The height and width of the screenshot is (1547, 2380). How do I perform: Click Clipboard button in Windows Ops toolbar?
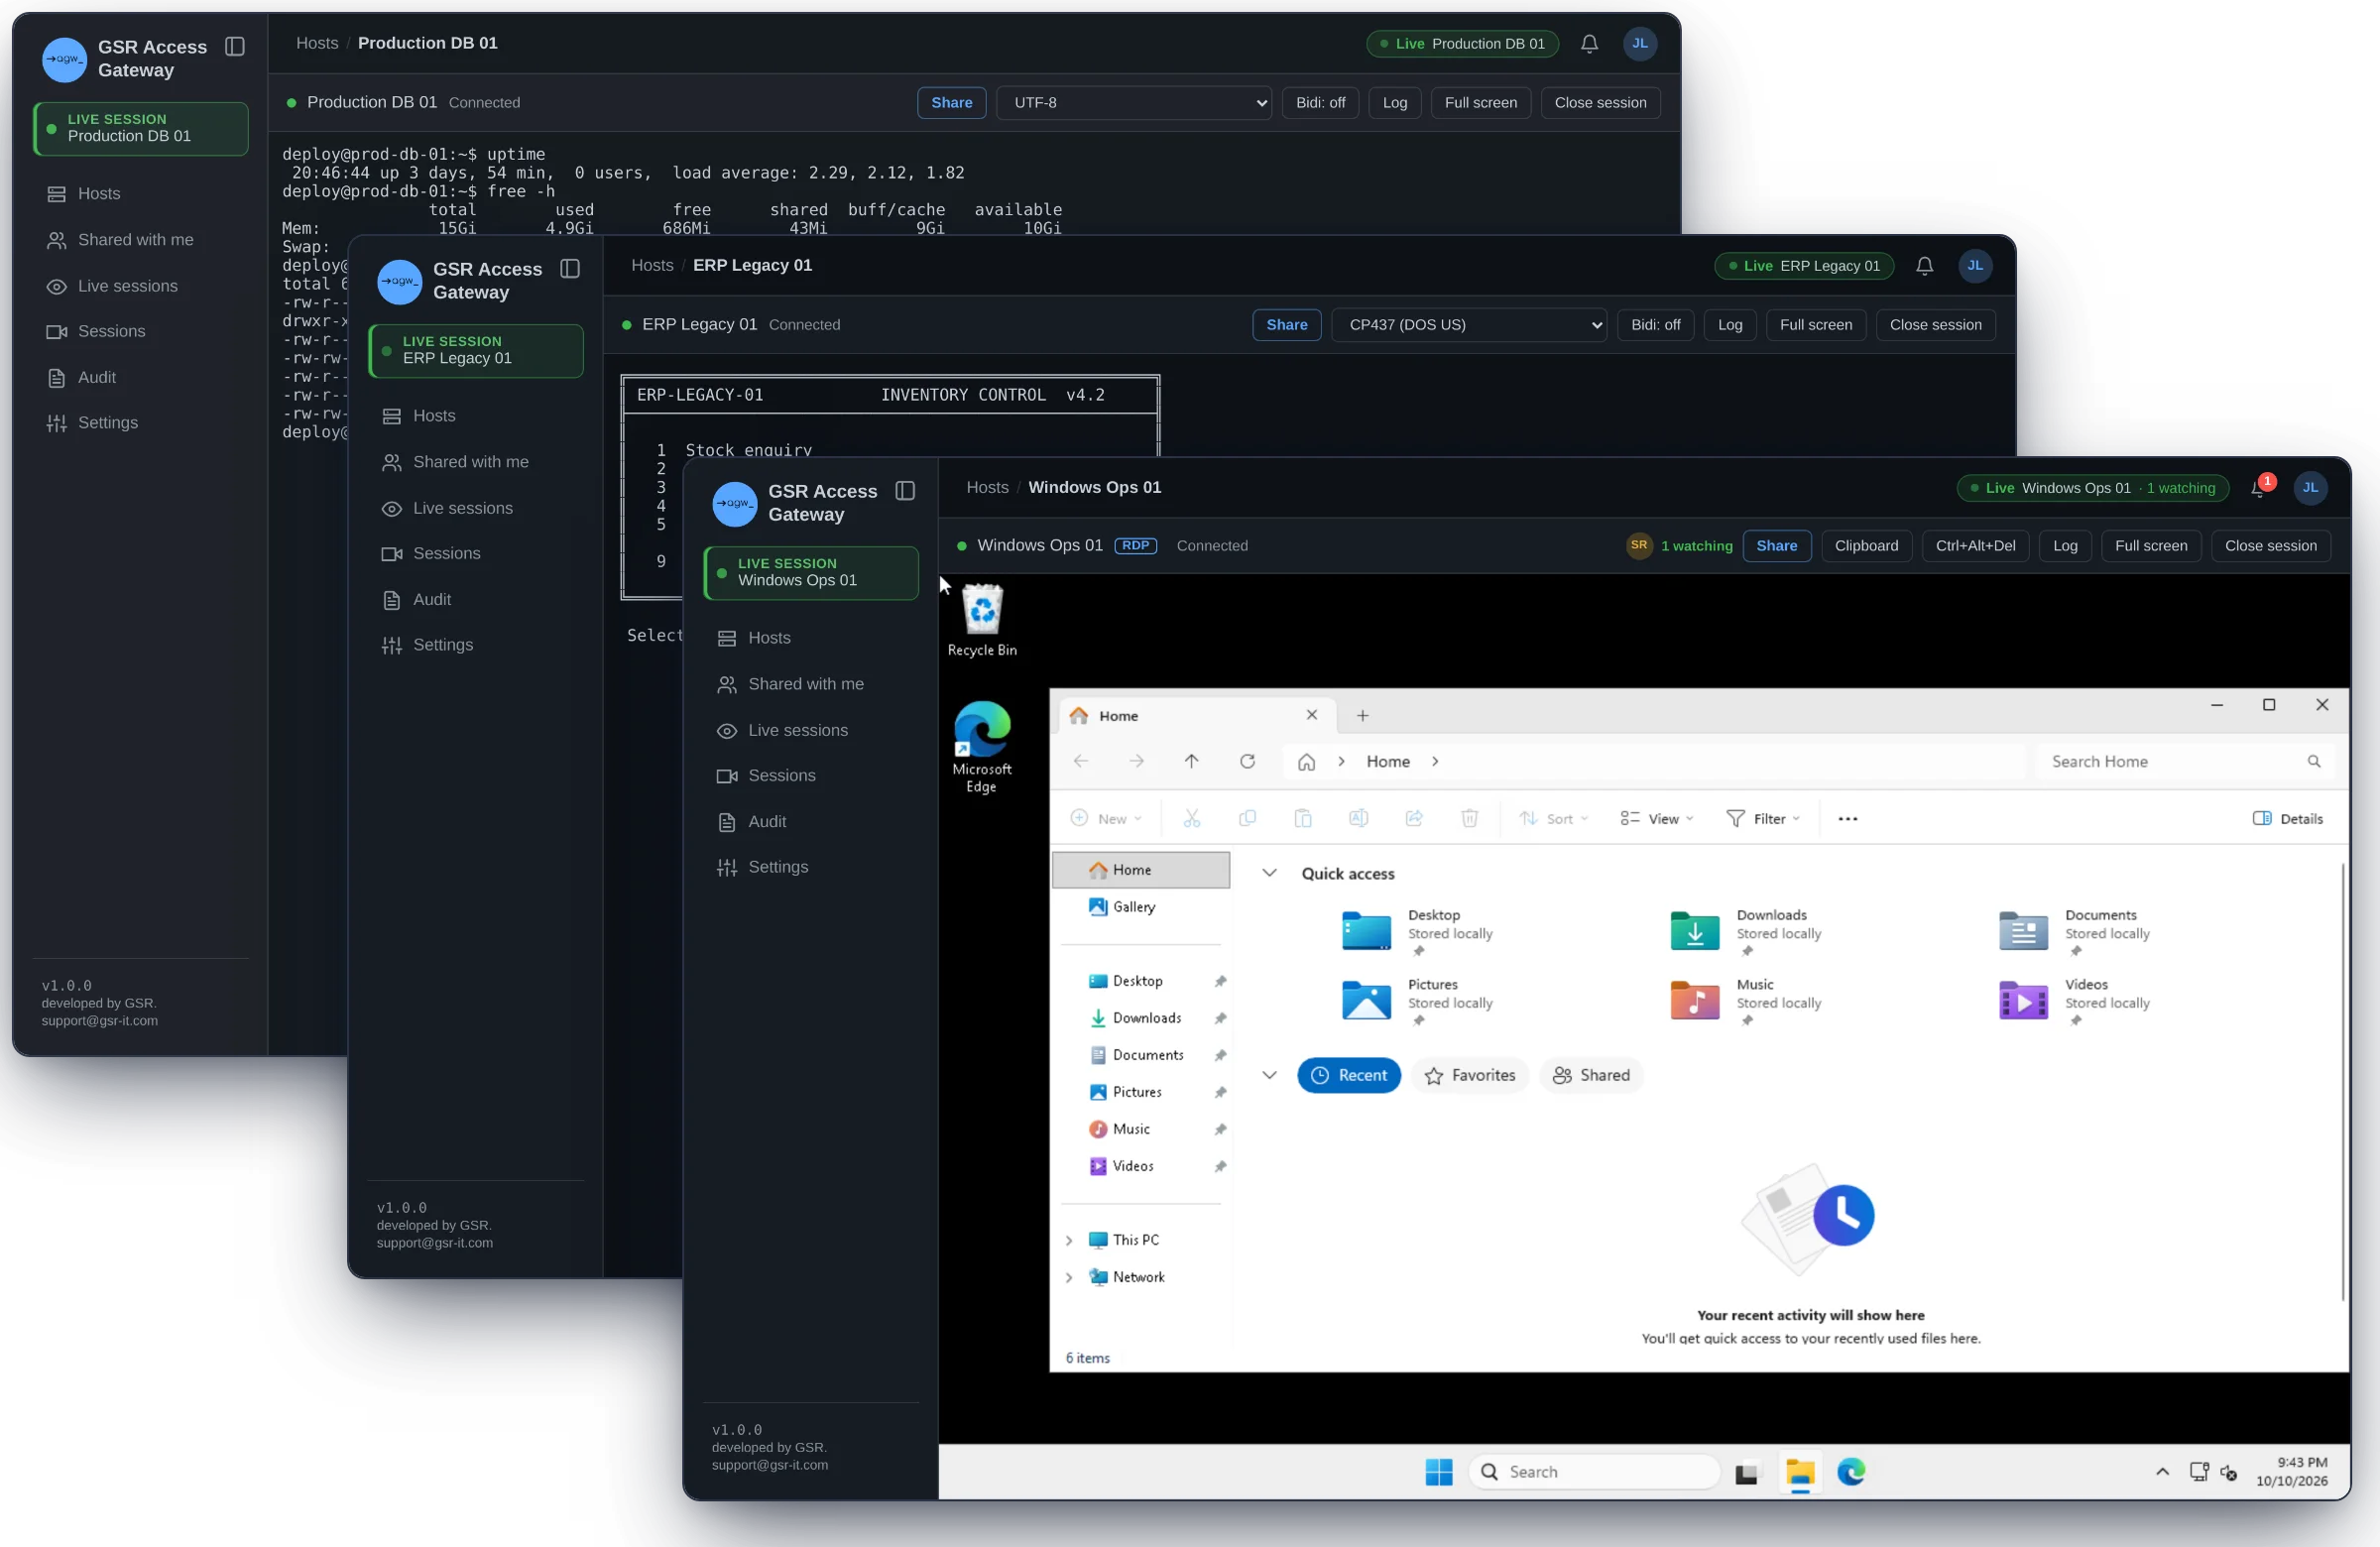click(x=1866, y=546)
